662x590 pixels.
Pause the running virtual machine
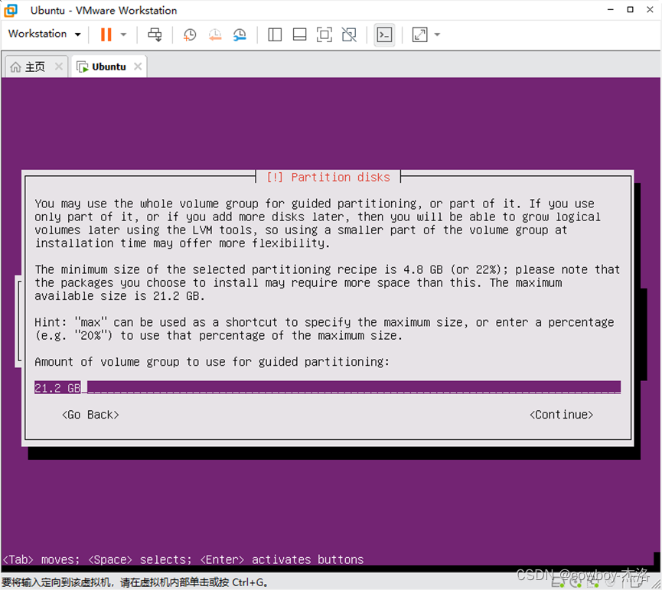[x=105, y=34]
